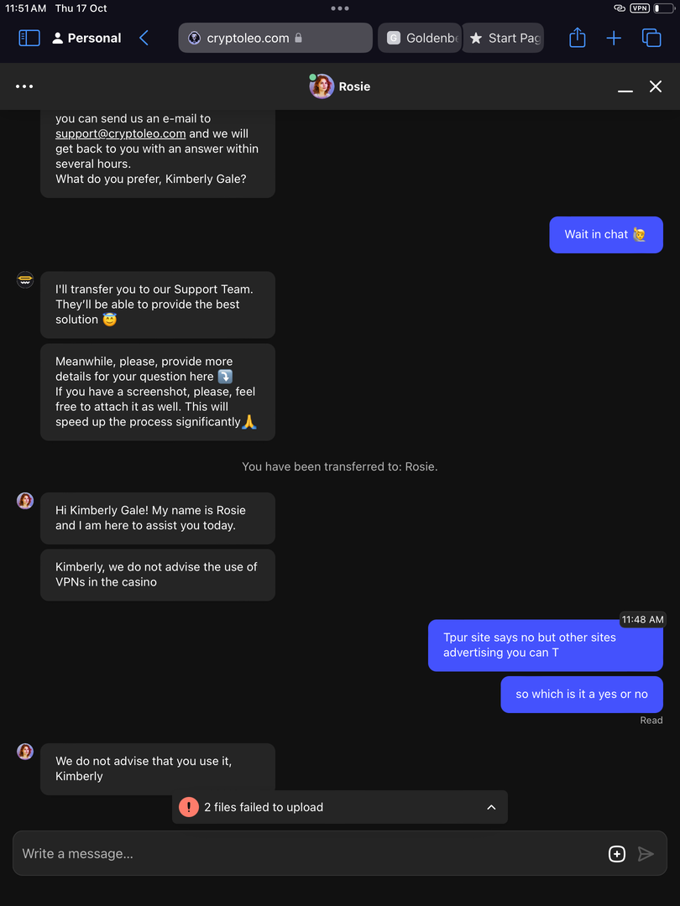Click Rosie's avatar in chat header
Screen dimensions: 680x906
[x=322, y=86]
